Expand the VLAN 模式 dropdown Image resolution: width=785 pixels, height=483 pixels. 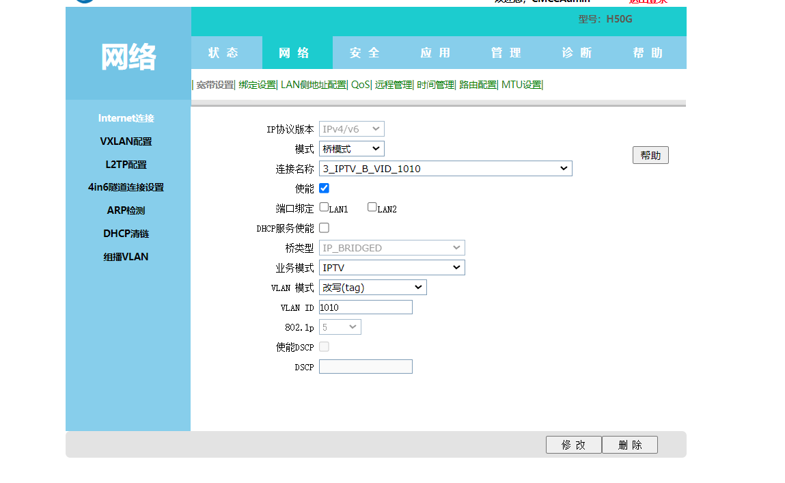pos(372,288)
